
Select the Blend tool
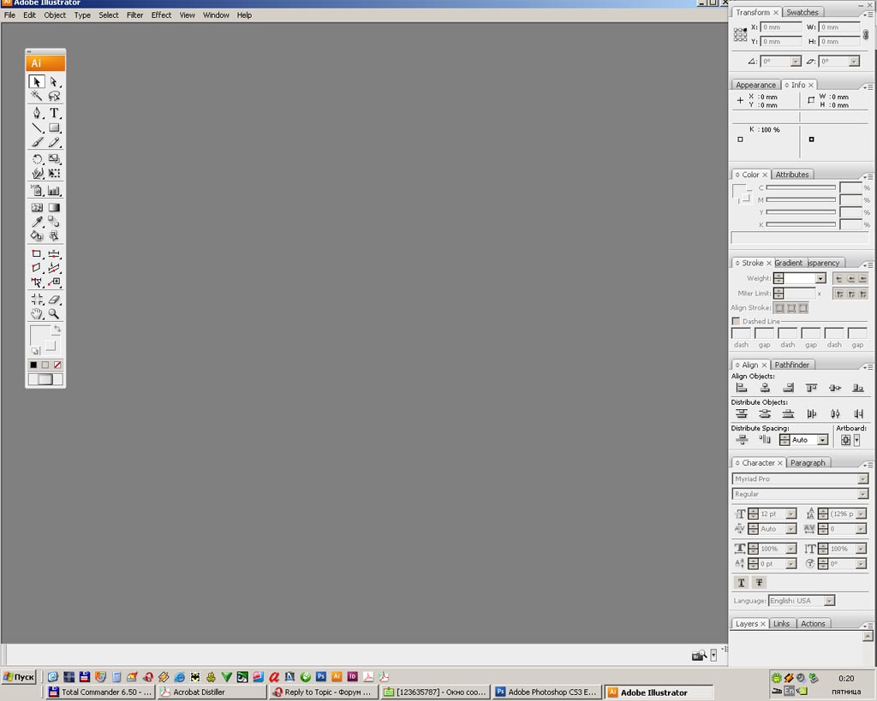(x=54, y=222)
